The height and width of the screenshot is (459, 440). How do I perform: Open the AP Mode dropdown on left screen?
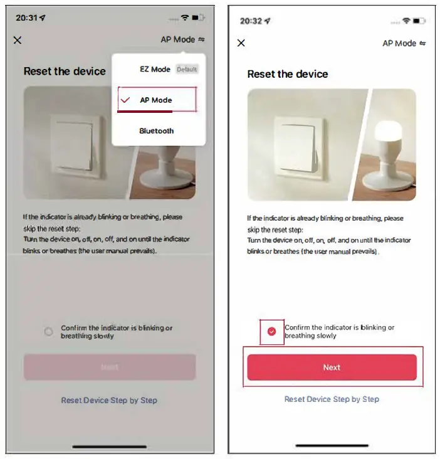[182, 40]
